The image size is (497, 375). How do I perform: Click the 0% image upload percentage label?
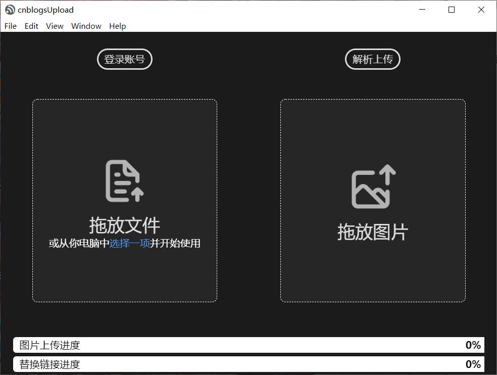473,345
